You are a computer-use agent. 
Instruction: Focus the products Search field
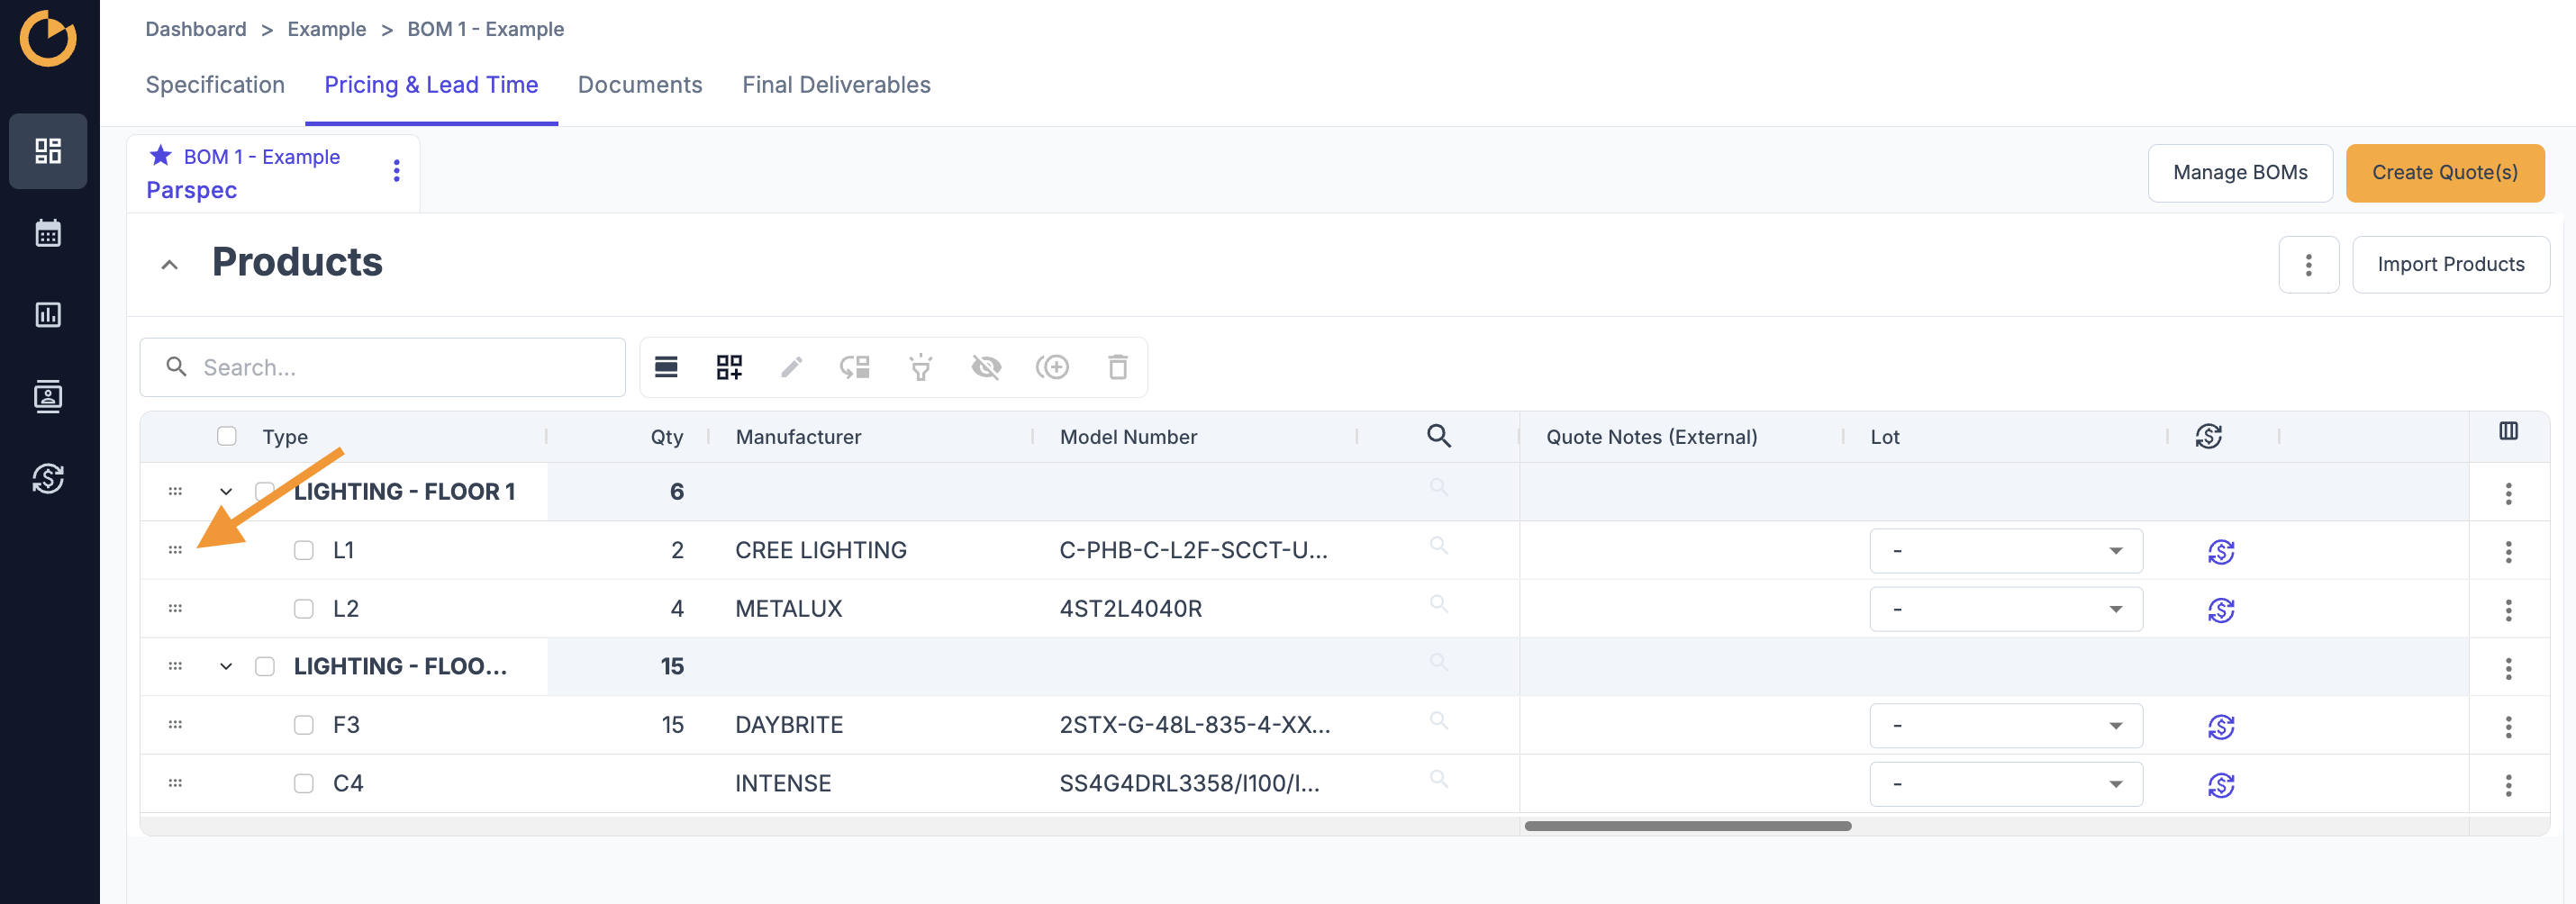383,367
